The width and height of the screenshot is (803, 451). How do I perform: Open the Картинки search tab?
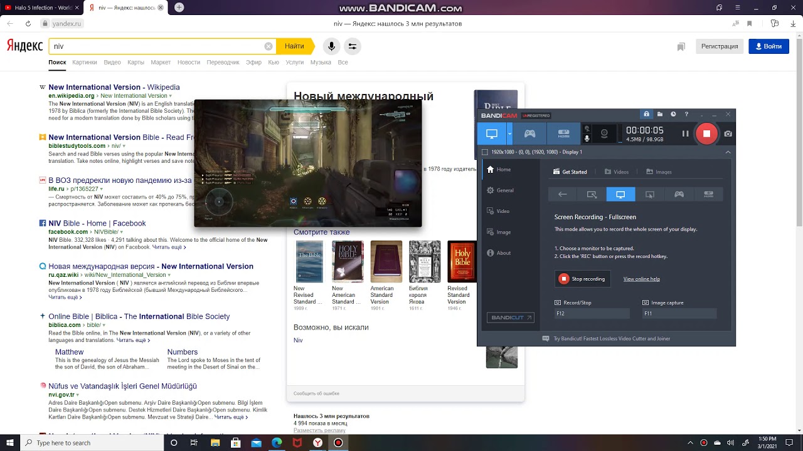click(x=85, y=63)
